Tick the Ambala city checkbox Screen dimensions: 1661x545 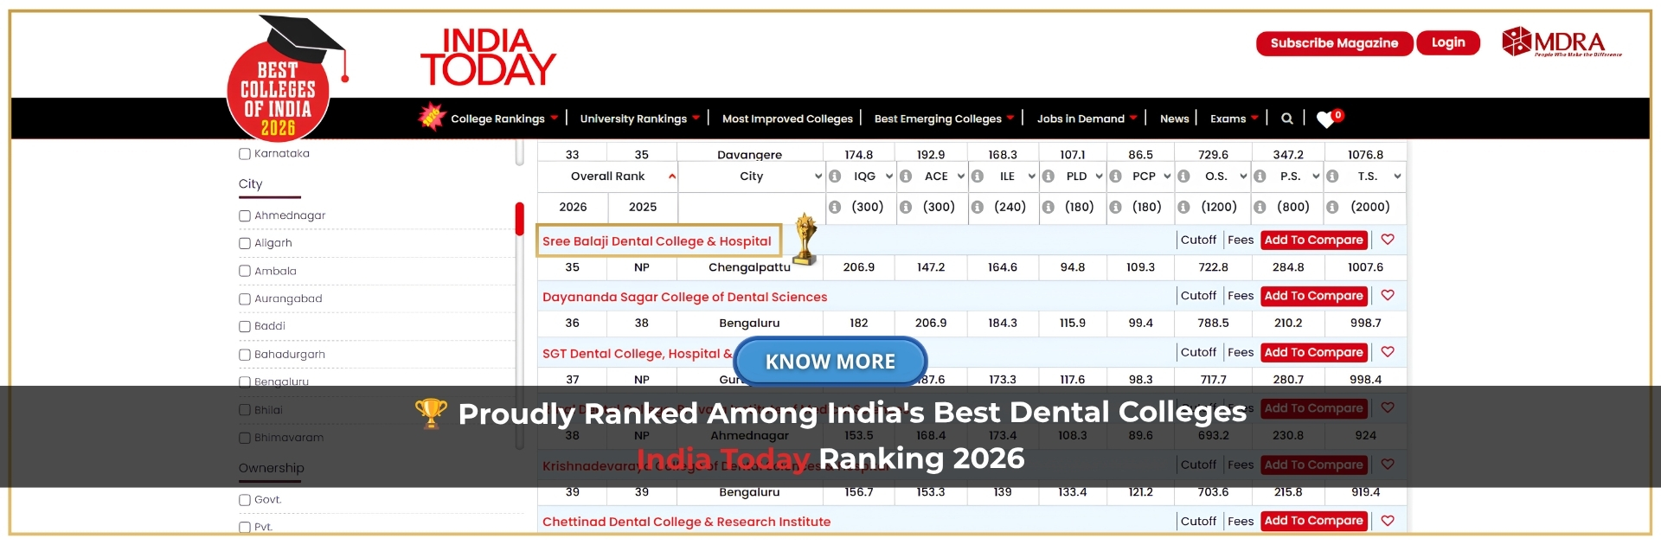coord(245,272)
